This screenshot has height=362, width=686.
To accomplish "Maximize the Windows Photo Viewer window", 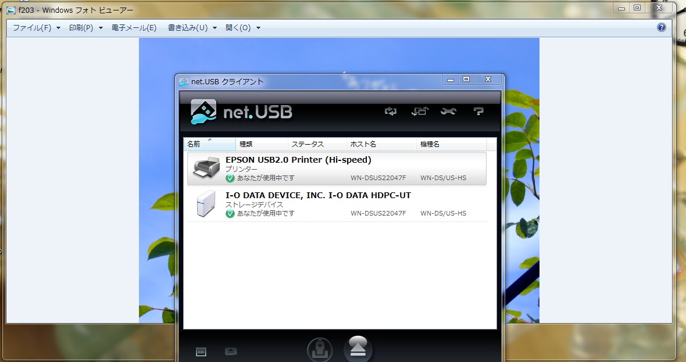I will tap(637, 8).
